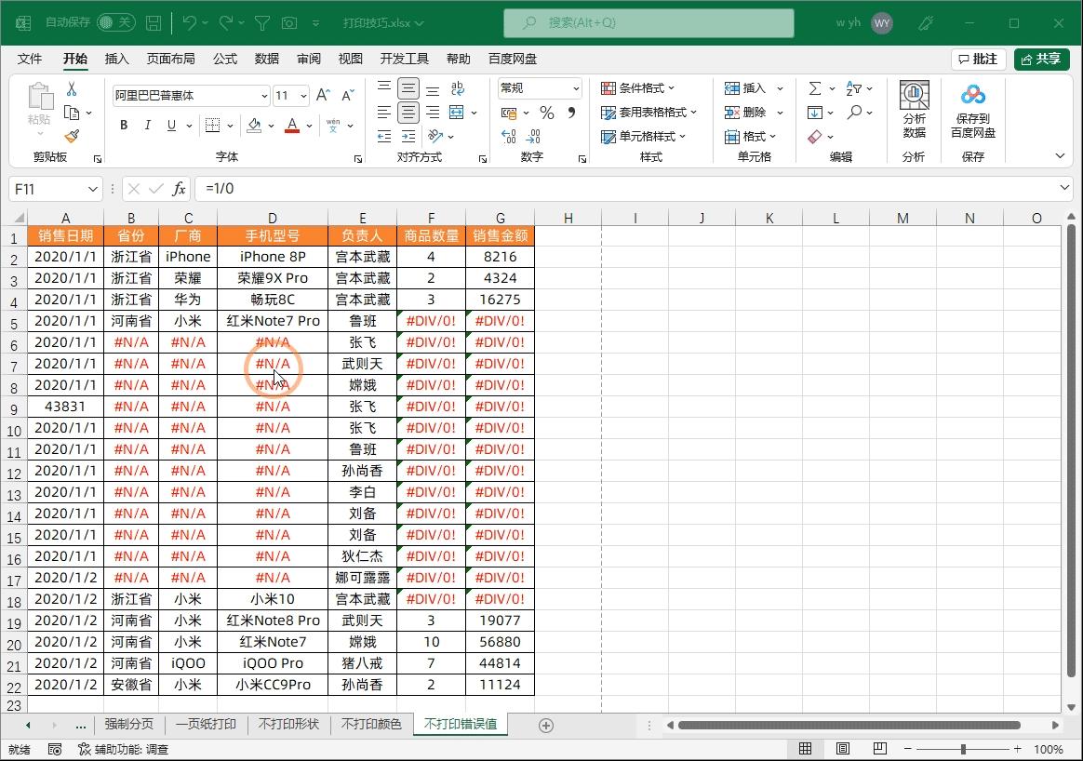Apply the Format Painter
Viewport: 1083px width, 761px height.
pos(70,136)
